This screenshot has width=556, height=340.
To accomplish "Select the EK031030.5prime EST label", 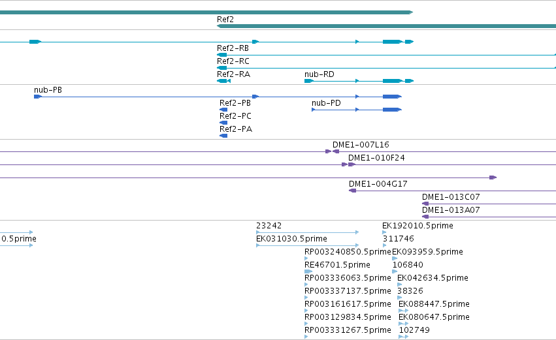I will coord(291,239).
